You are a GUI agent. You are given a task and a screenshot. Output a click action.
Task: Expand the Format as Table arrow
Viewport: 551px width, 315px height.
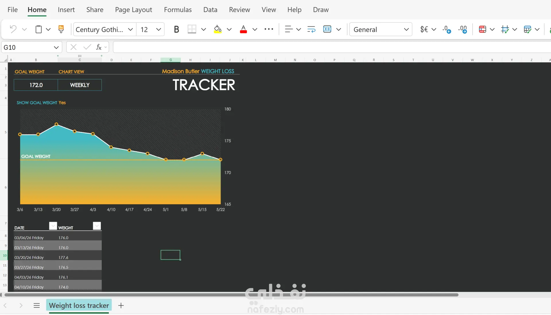537,29
